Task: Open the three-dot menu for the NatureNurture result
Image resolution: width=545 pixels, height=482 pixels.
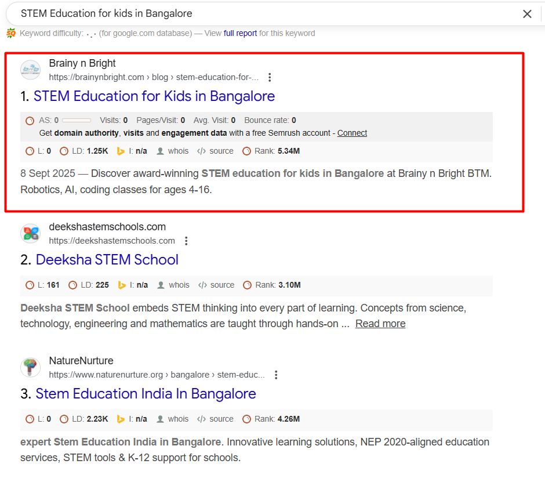Action: pos(276,375)
